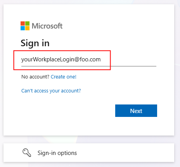
Task: Click the blue Next button
Action: (136, 111)
